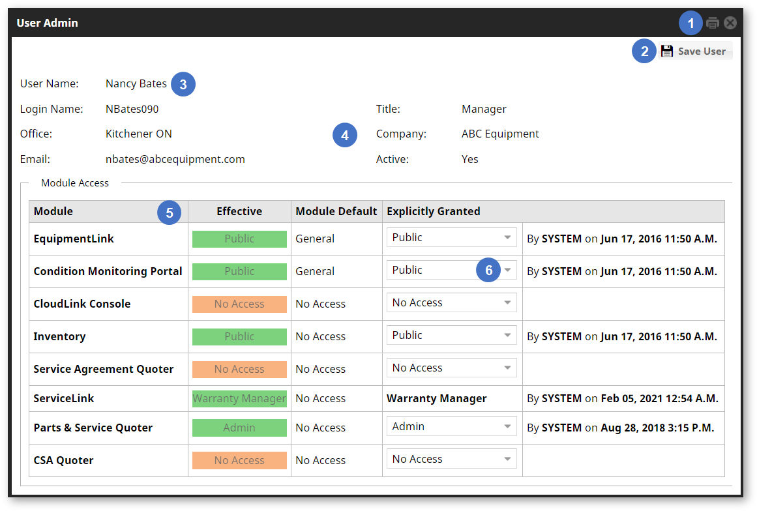Click EquipmentLink's By SYSTEM grant timestamp
Image resolution: width=757 pixels, height=511 pixels.
pyautogui.click(x=622, y=239)
